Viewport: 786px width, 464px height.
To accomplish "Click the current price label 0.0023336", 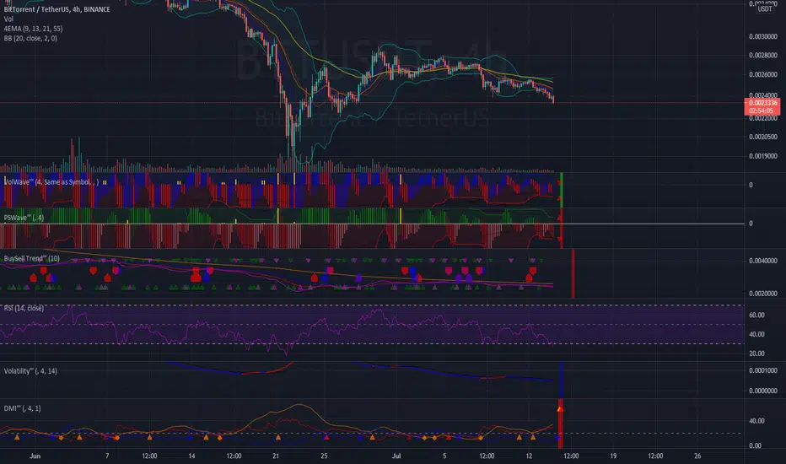I will click(762, 103).
